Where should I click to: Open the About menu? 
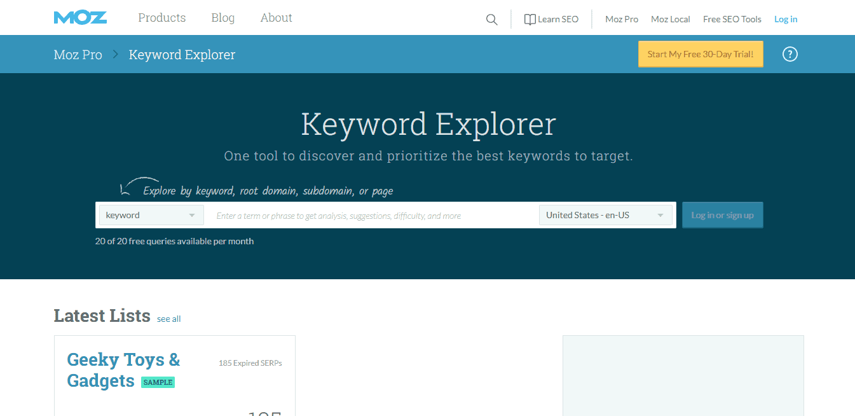(275, 17)
